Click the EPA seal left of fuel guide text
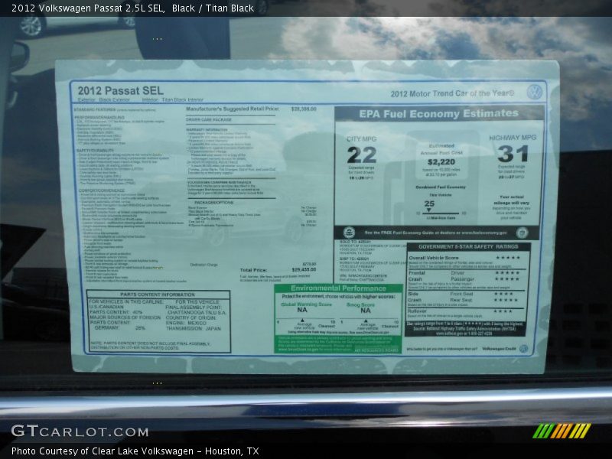This screenshot has width=612, height=459. coord(349,232)
